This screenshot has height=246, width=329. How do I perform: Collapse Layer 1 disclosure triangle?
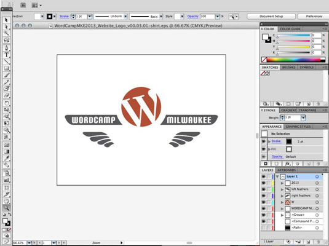tap(277, 177)
